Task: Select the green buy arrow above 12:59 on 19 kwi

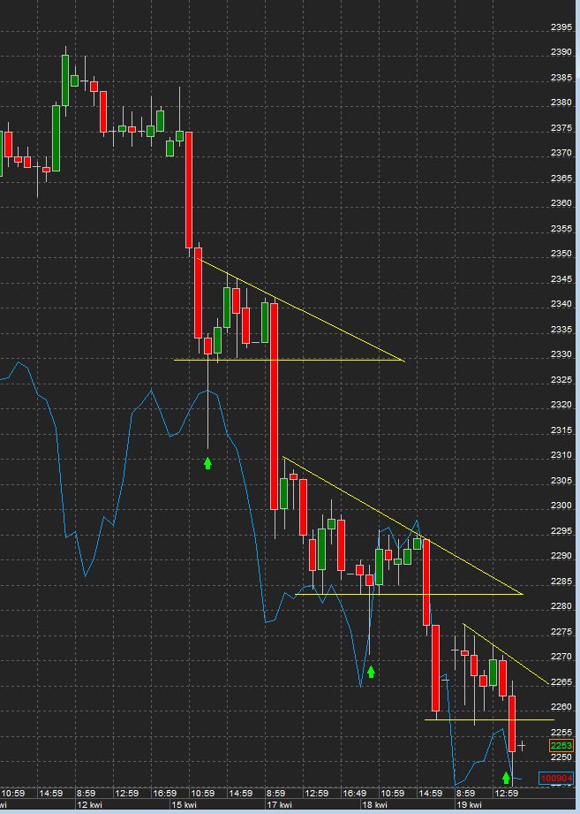Action: pyautogui.click(x=507, y=778)
